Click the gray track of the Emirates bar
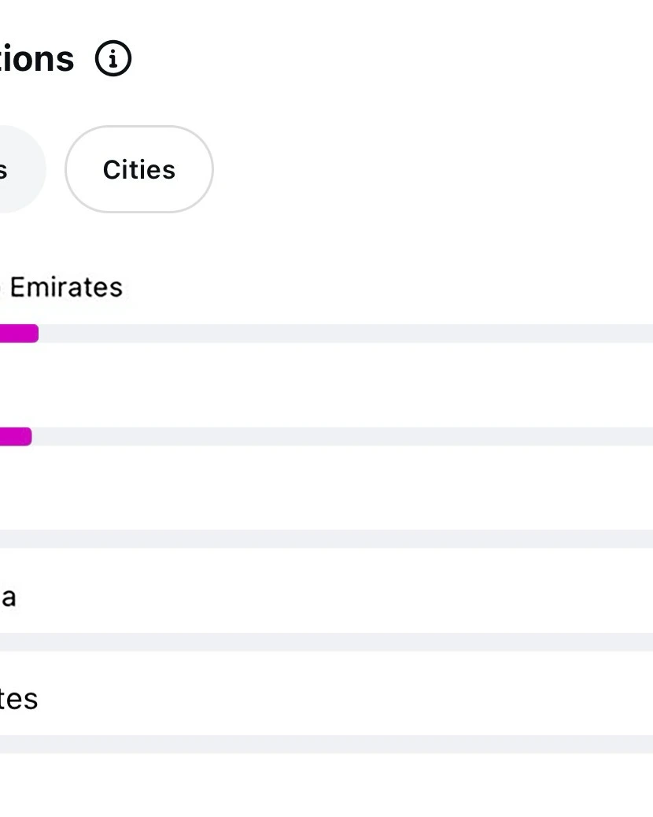653x817 pixels. point(345,334)
